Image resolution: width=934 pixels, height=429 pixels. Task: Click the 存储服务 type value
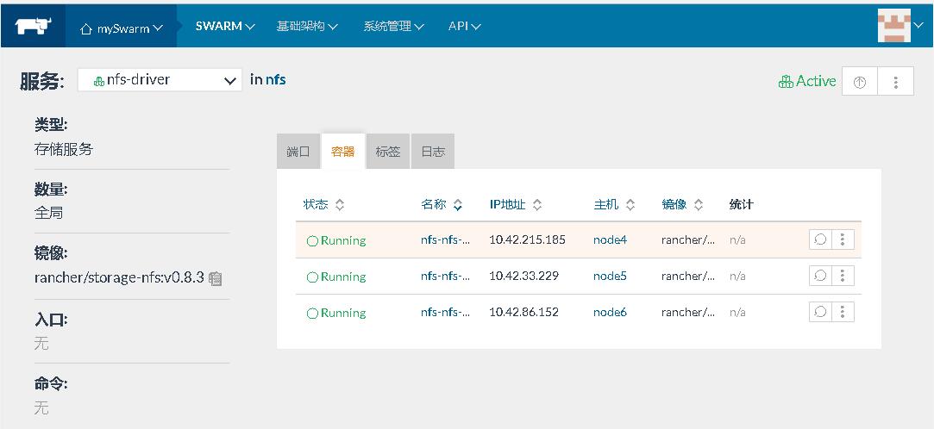coord(64,149)
